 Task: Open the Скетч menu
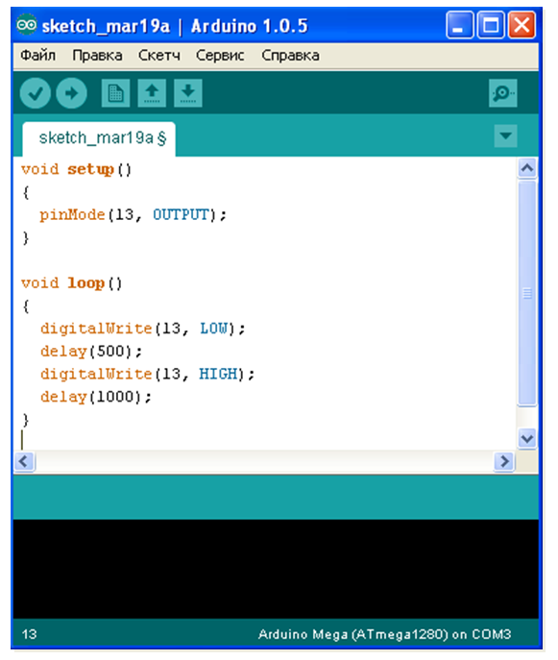pos(159,55)
